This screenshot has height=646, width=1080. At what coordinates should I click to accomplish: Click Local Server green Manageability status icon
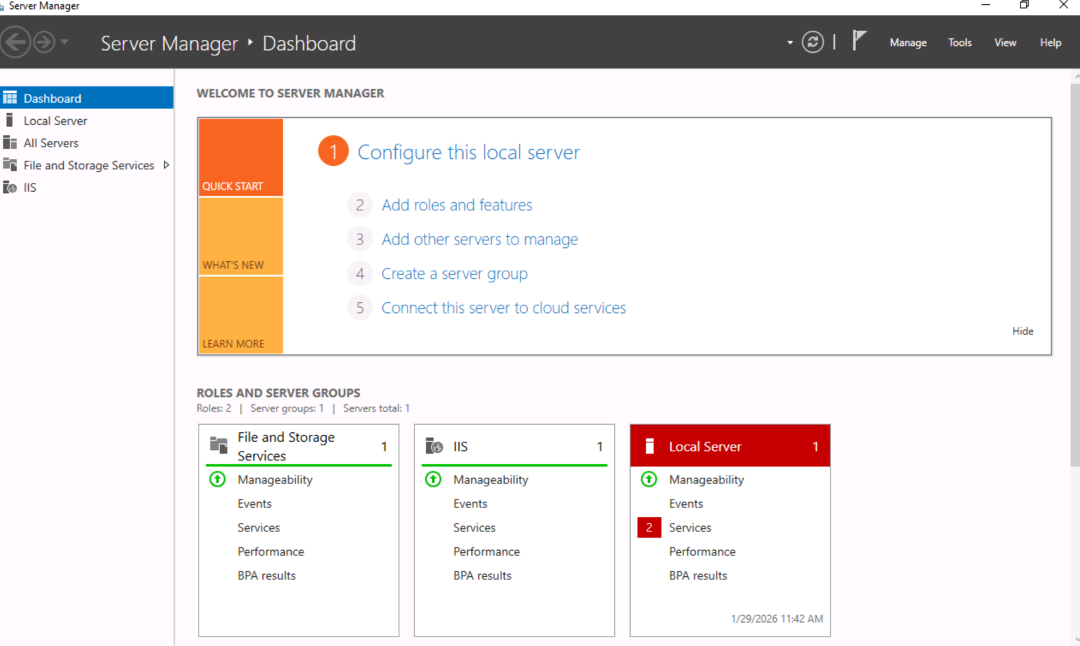point(649,480)
